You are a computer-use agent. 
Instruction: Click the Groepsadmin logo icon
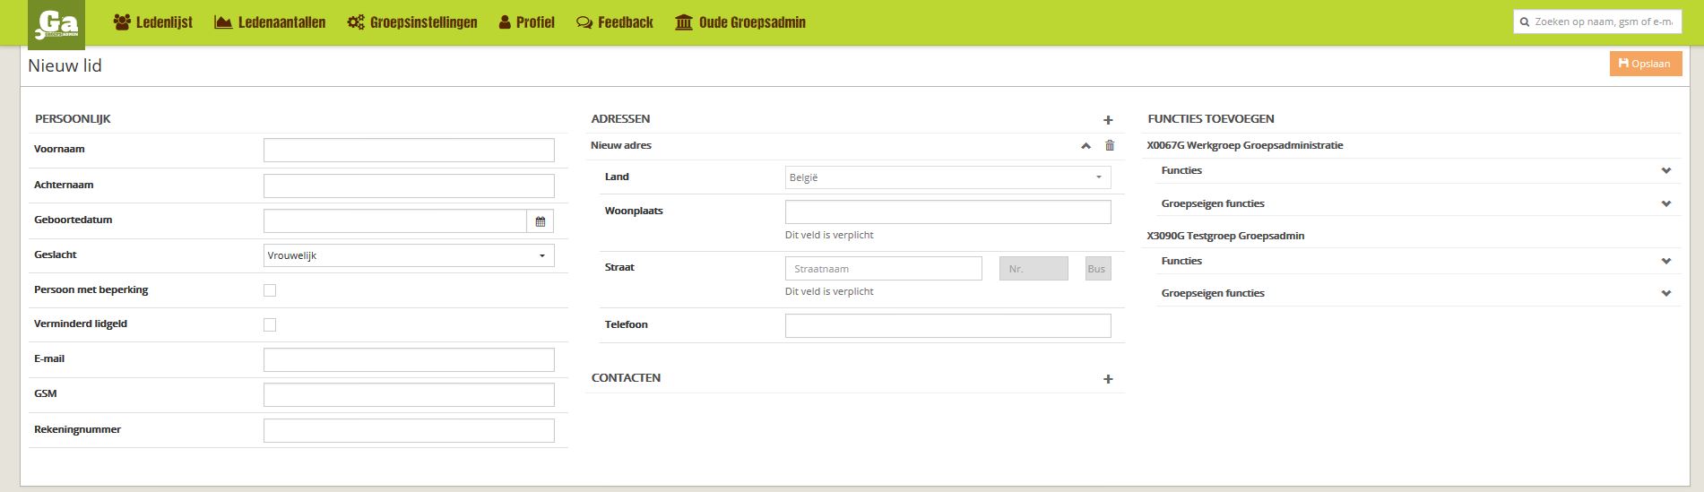(x=56, y=24)
